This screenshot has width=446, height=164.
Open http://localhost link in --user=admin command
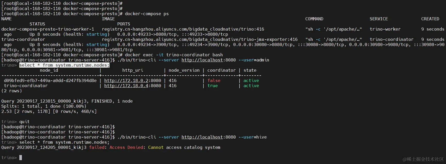(202, 60)
